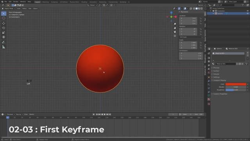Screen dimensions: 250x141
Task: Open the Modifier wrench properties tab
Action: point(209,81)
